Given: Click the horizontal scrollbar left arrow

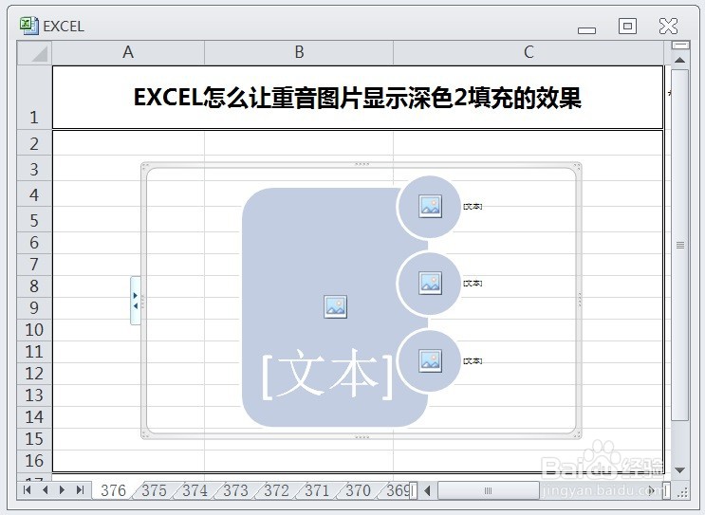Looking at the screenshot, I should point(427,490).
